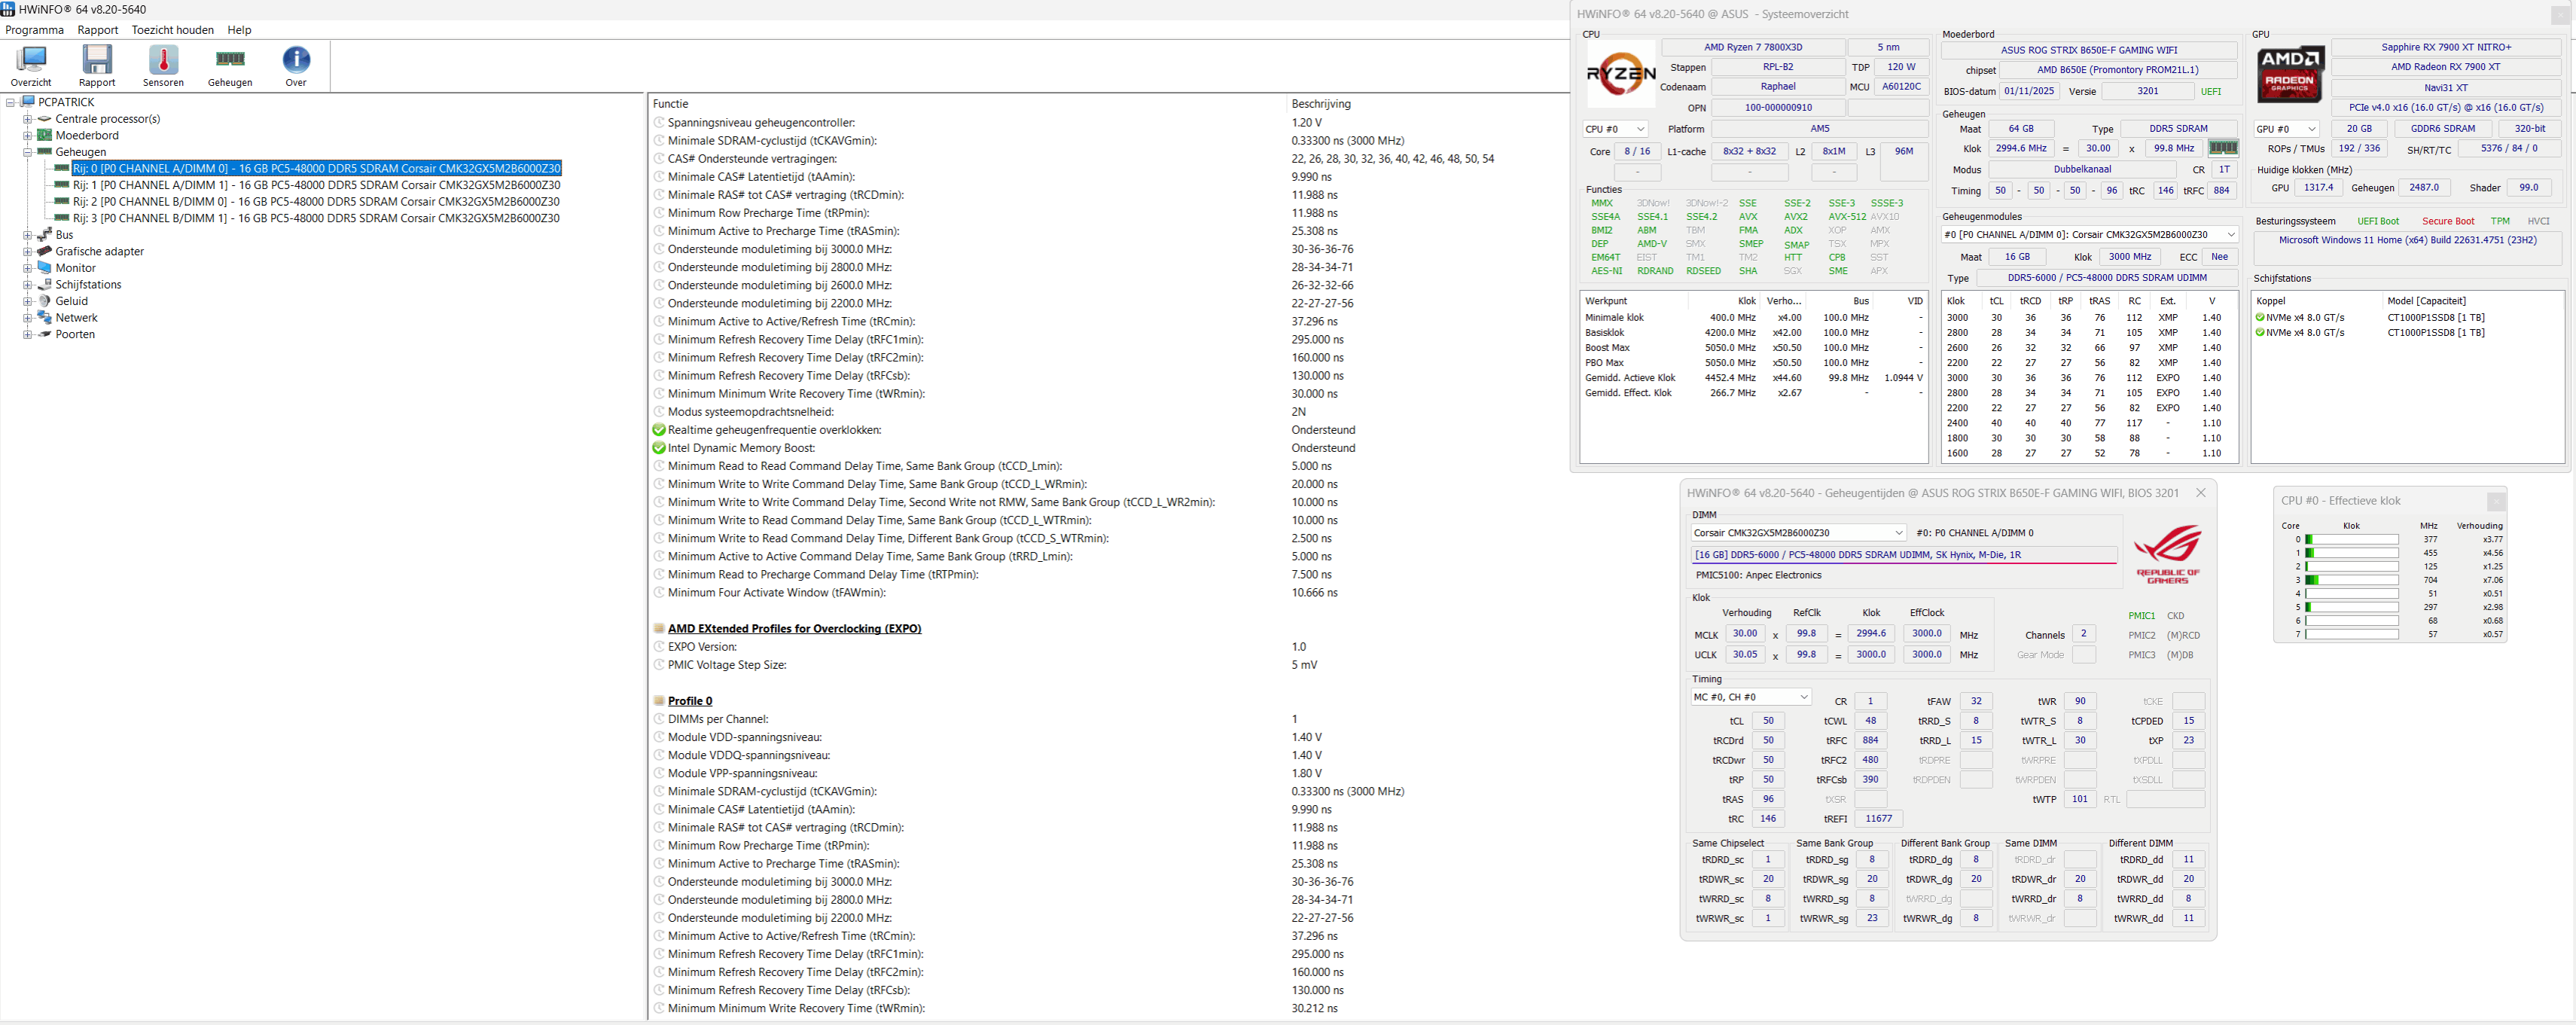Open the Rapport menu in the menu bar
Image resolution: width=2576 pixels, height=1025 pixels.
pyautogui.click(x=98, y=30)
